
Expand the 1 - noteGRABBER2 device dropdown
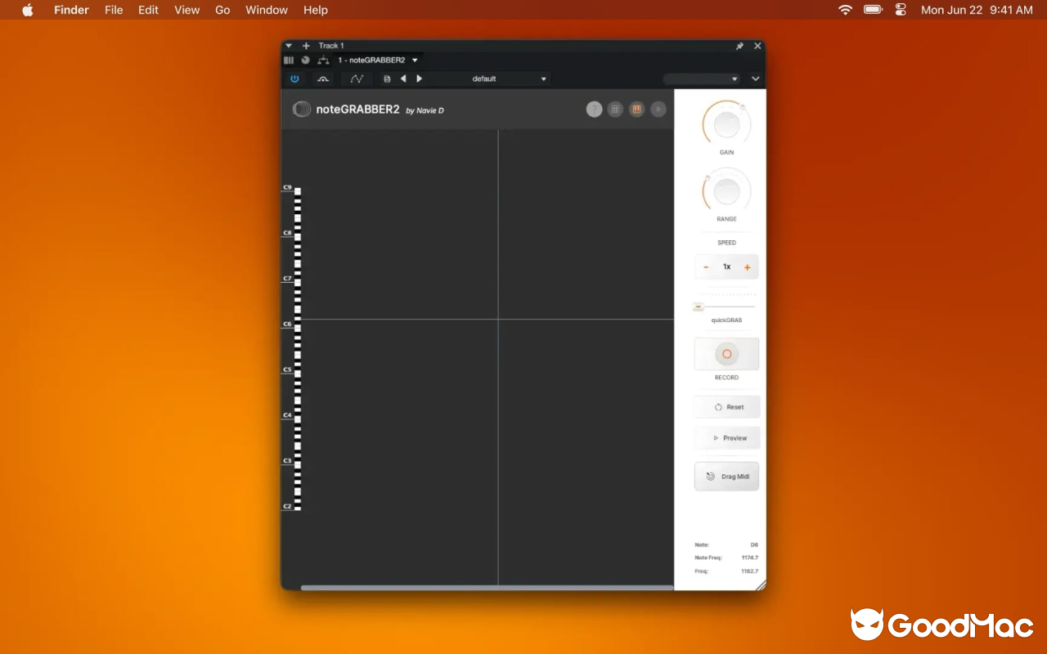415,60
